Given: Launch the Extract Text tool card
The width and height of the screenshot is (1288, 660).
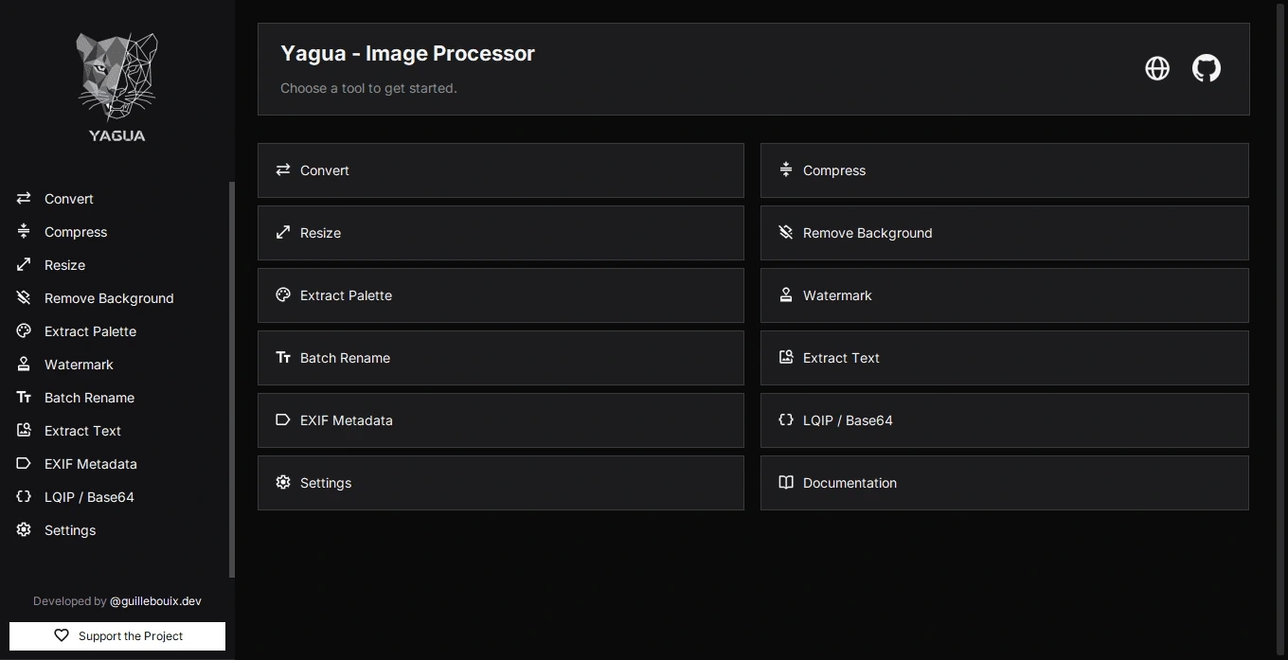Looking at the screenshot, I should (1005, 358).
